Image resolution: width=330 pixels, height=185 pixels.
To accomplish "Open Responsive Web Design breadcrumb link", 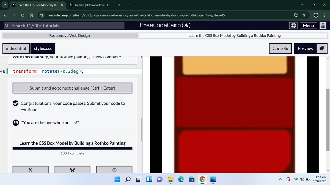I will tap(69, 35).
